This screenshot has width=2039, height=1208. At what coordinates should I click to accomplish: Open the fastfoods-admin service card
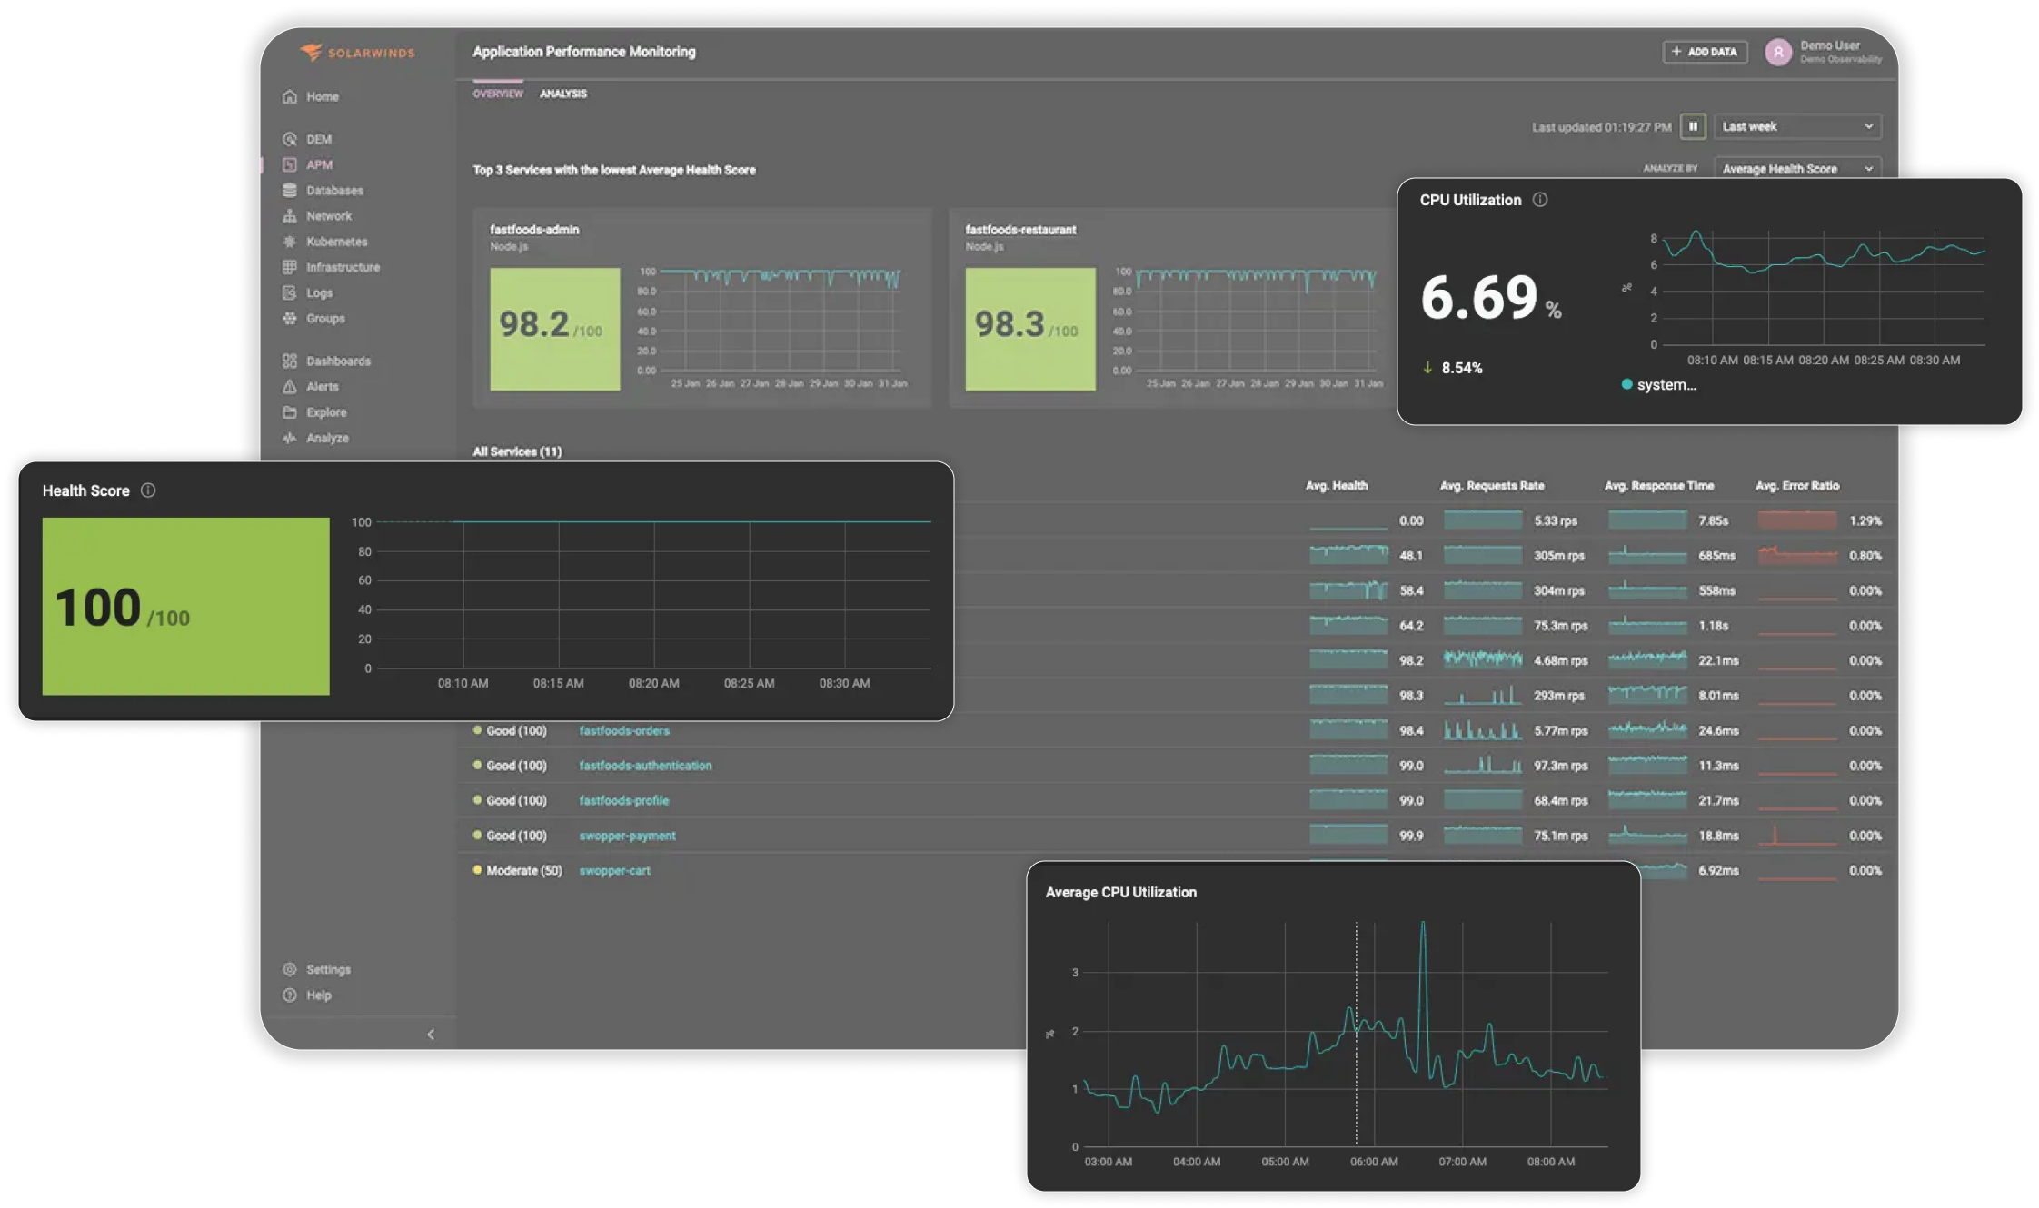pos(702,308)
